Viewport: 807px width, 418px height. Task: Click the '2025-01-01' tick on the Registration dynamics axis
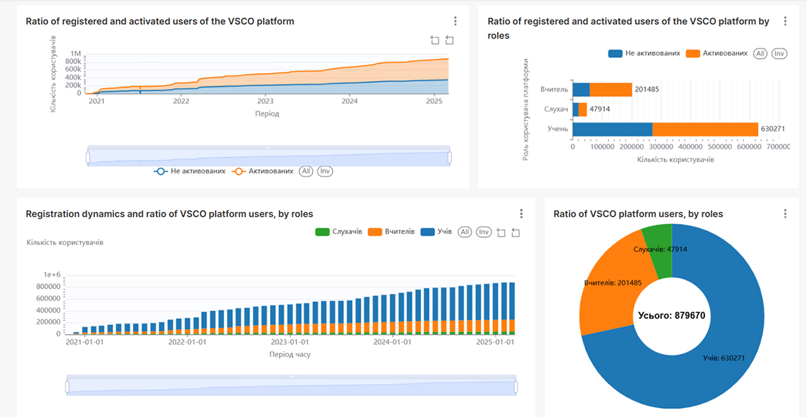(x=495, y=342)
